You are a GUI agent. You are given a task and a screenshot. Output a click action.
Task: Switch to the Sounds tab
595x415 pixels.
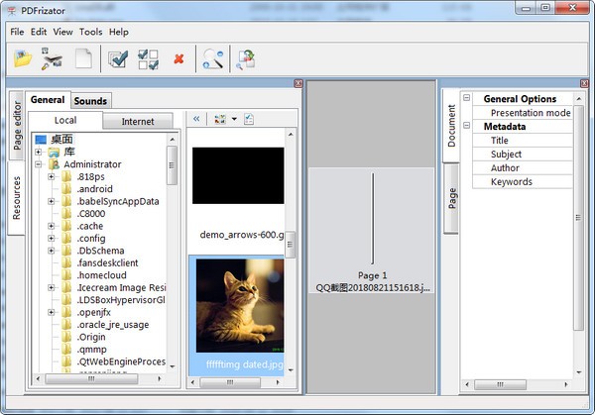pos(90,101)
